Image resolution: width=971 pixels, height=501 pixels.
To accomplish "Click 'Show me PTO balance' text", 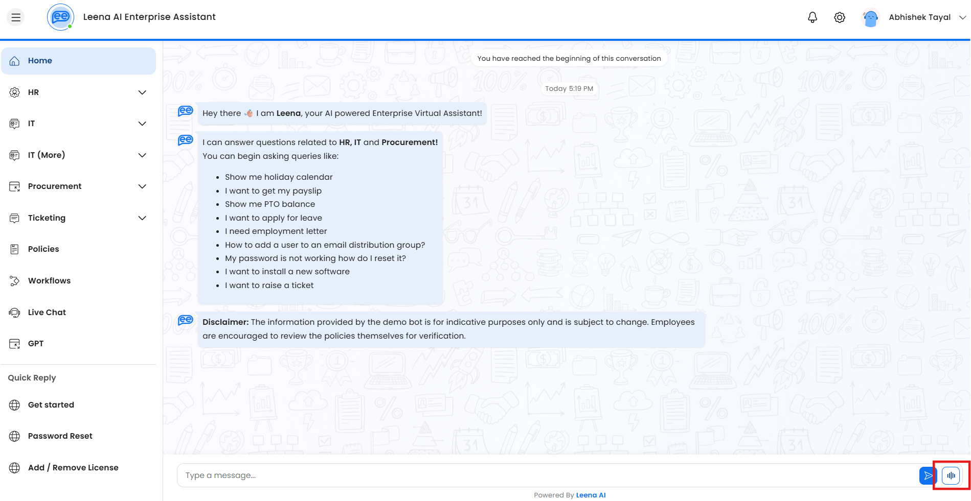I will [x=270, y=204].
